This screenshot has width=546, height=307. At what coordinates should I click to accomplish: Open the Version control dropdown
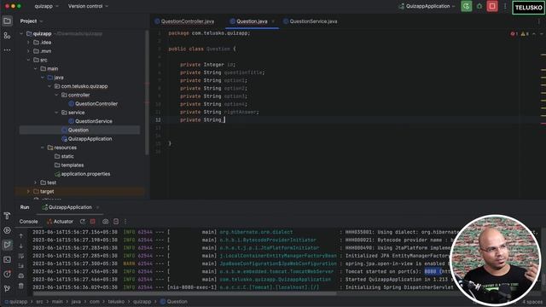tap(88, 6)
